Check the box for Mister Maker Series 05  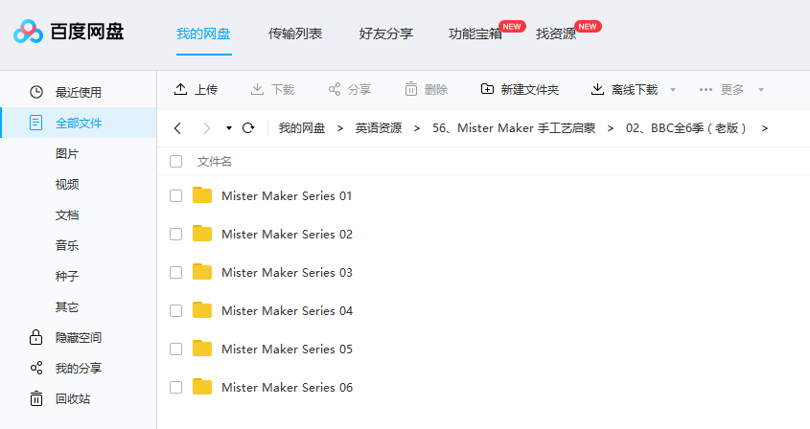(175, 349)
